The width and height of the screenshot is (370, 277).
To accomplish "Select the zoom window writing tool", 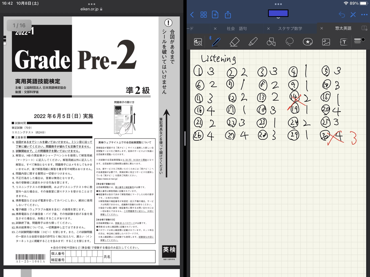I will pos(198,42).
